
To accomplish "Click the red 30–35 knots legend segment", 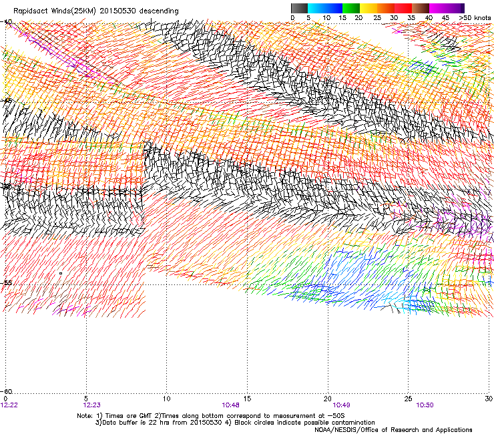I will 403,8.
